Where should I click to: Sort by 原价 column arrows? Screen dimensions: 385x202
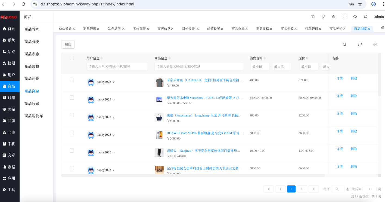coord(307,58)
